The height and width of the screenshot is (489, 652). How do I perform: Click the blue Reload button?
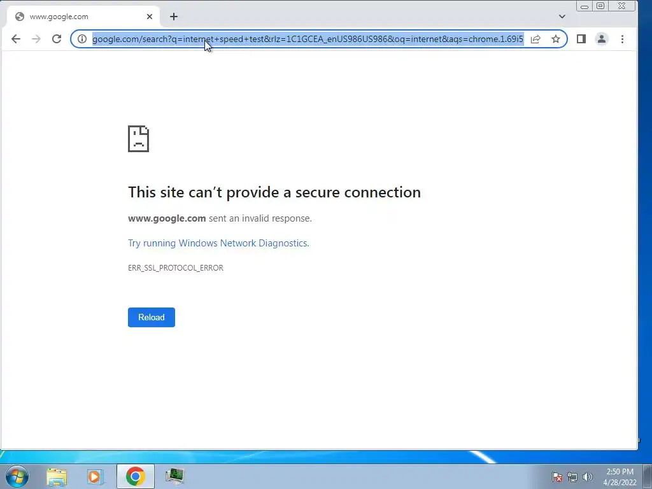click(152, 317)
